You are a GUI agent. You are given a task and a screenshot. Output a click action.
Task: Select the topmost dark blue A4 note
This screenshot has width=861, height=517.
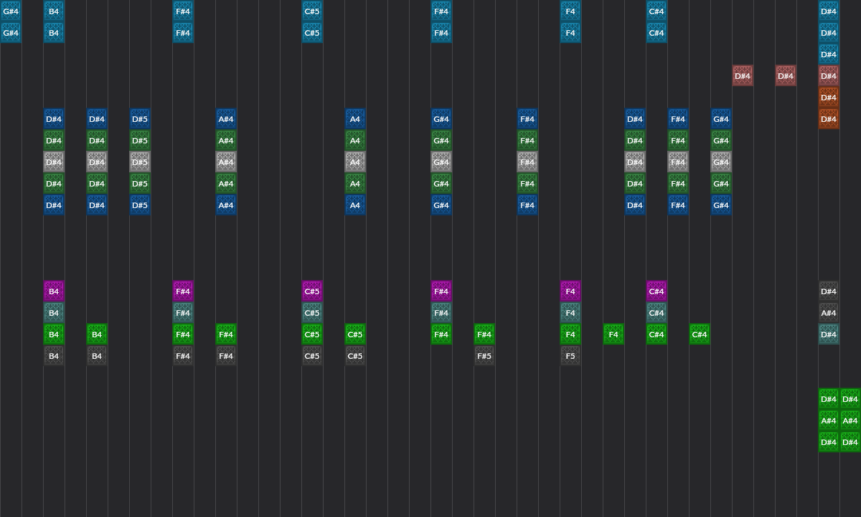pyautogui.click(x=355, y=119)
